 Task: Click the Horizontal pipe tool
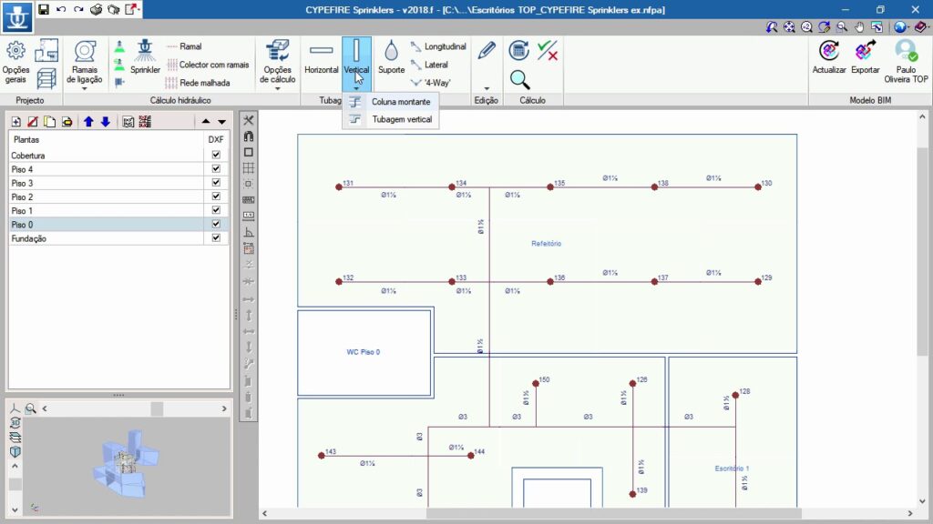(321, 56)
